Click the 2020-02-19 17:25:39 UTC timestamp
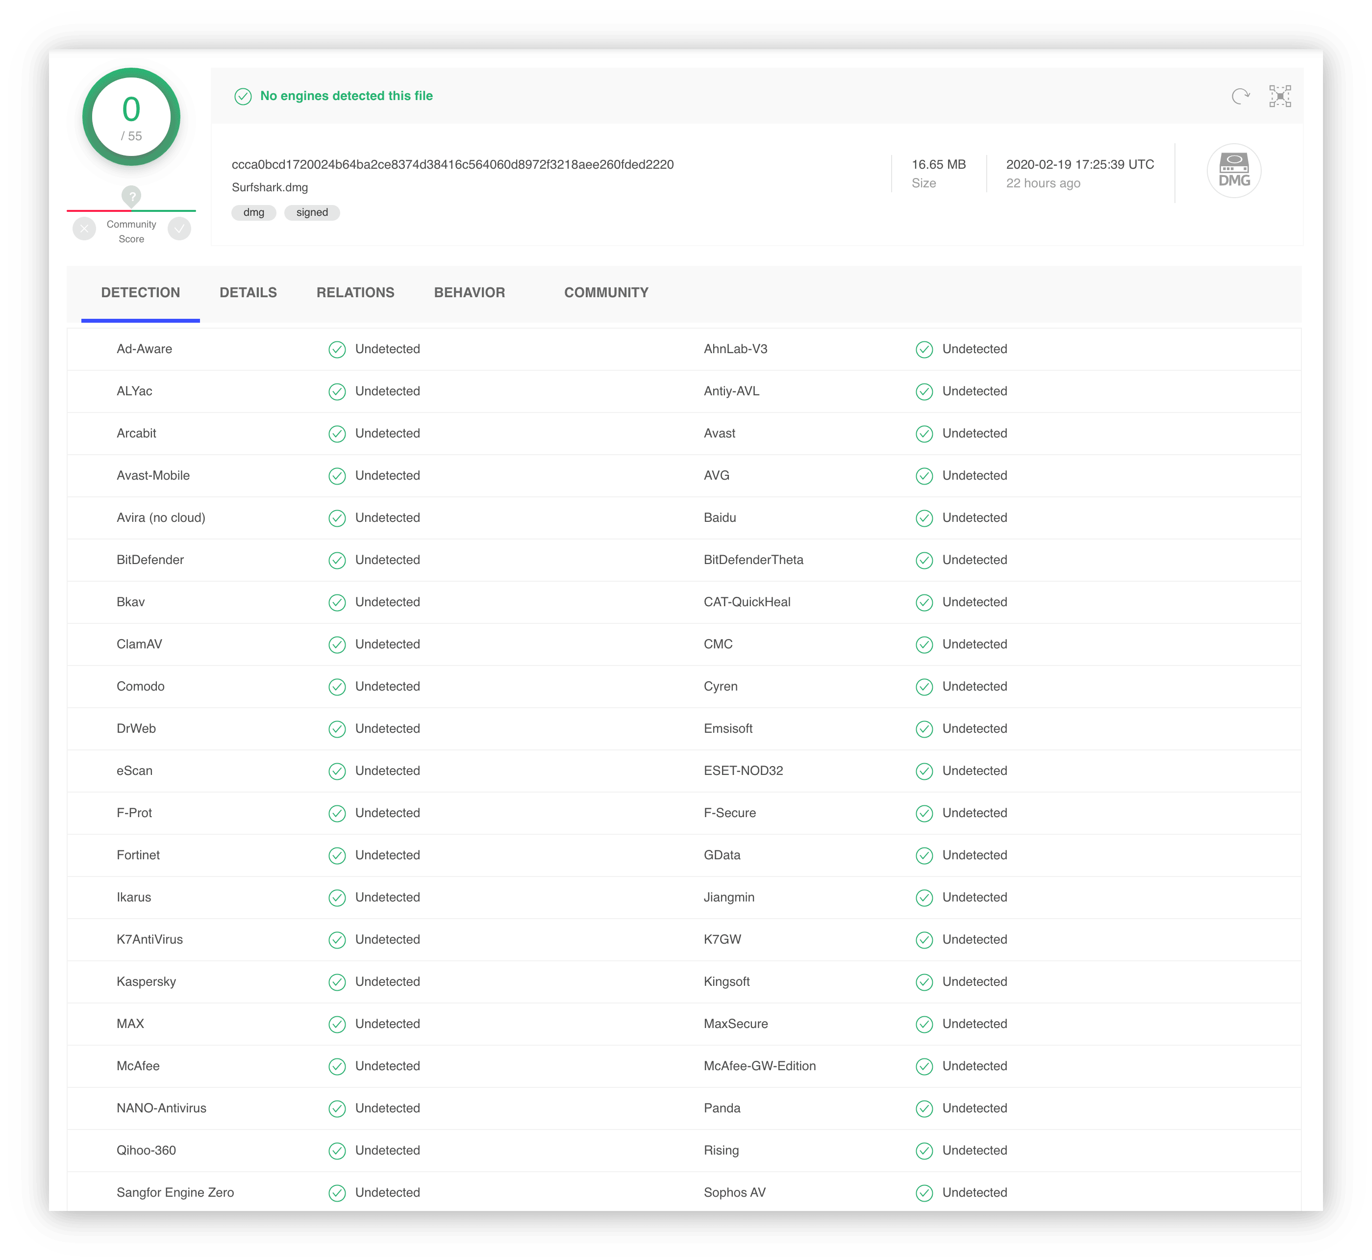Viewport: 1372px width, 1260px height. point(1079,164)
